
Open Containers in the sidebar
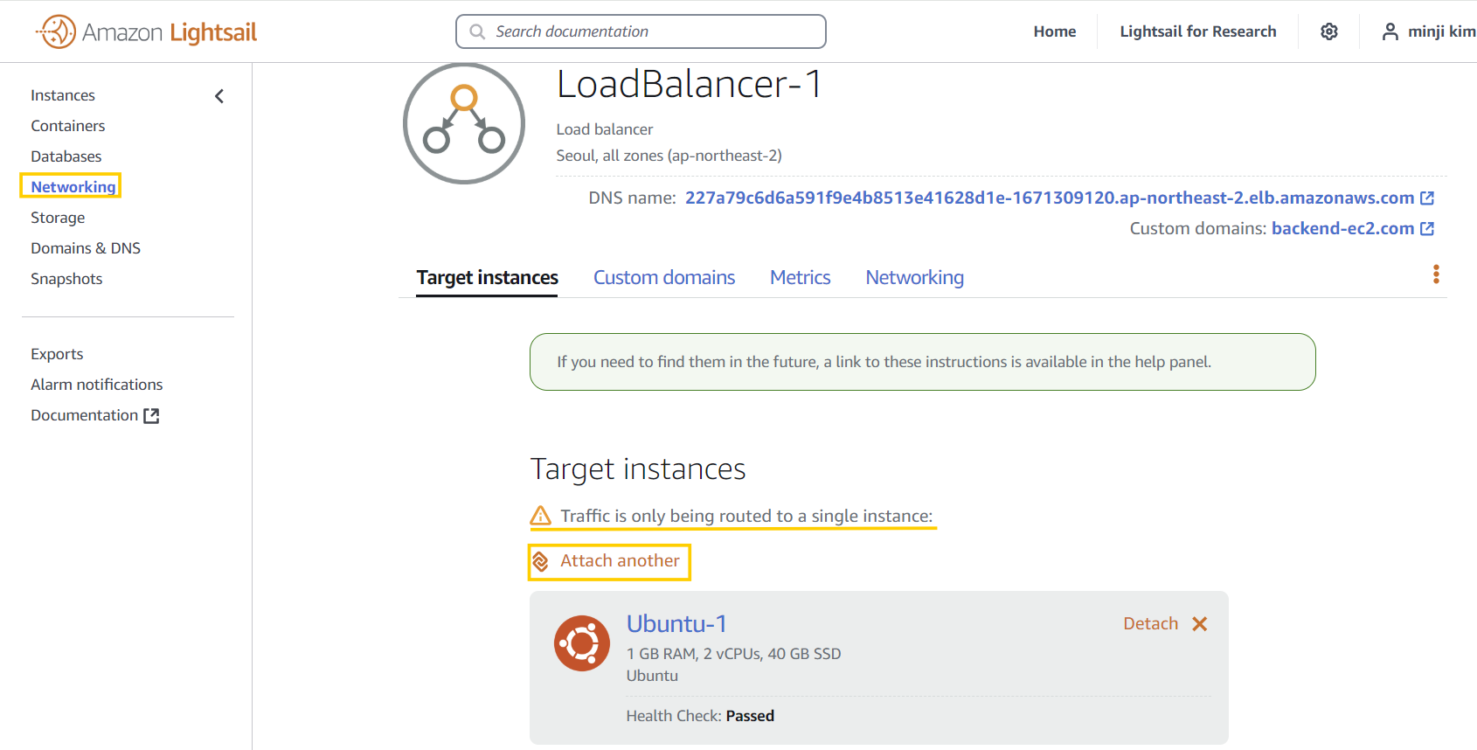click(x=68, y=126)
